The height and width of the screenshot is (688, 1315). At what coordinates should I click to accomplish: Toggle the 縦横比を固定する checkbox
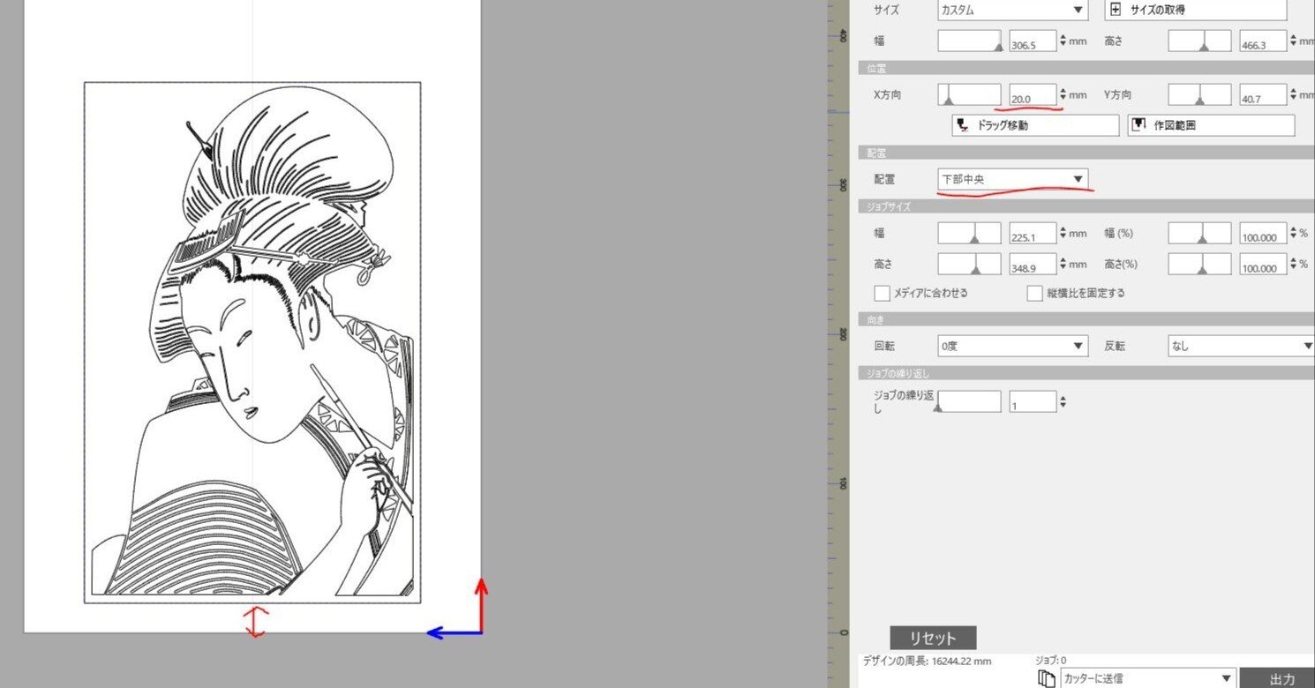pos(1035,293)
